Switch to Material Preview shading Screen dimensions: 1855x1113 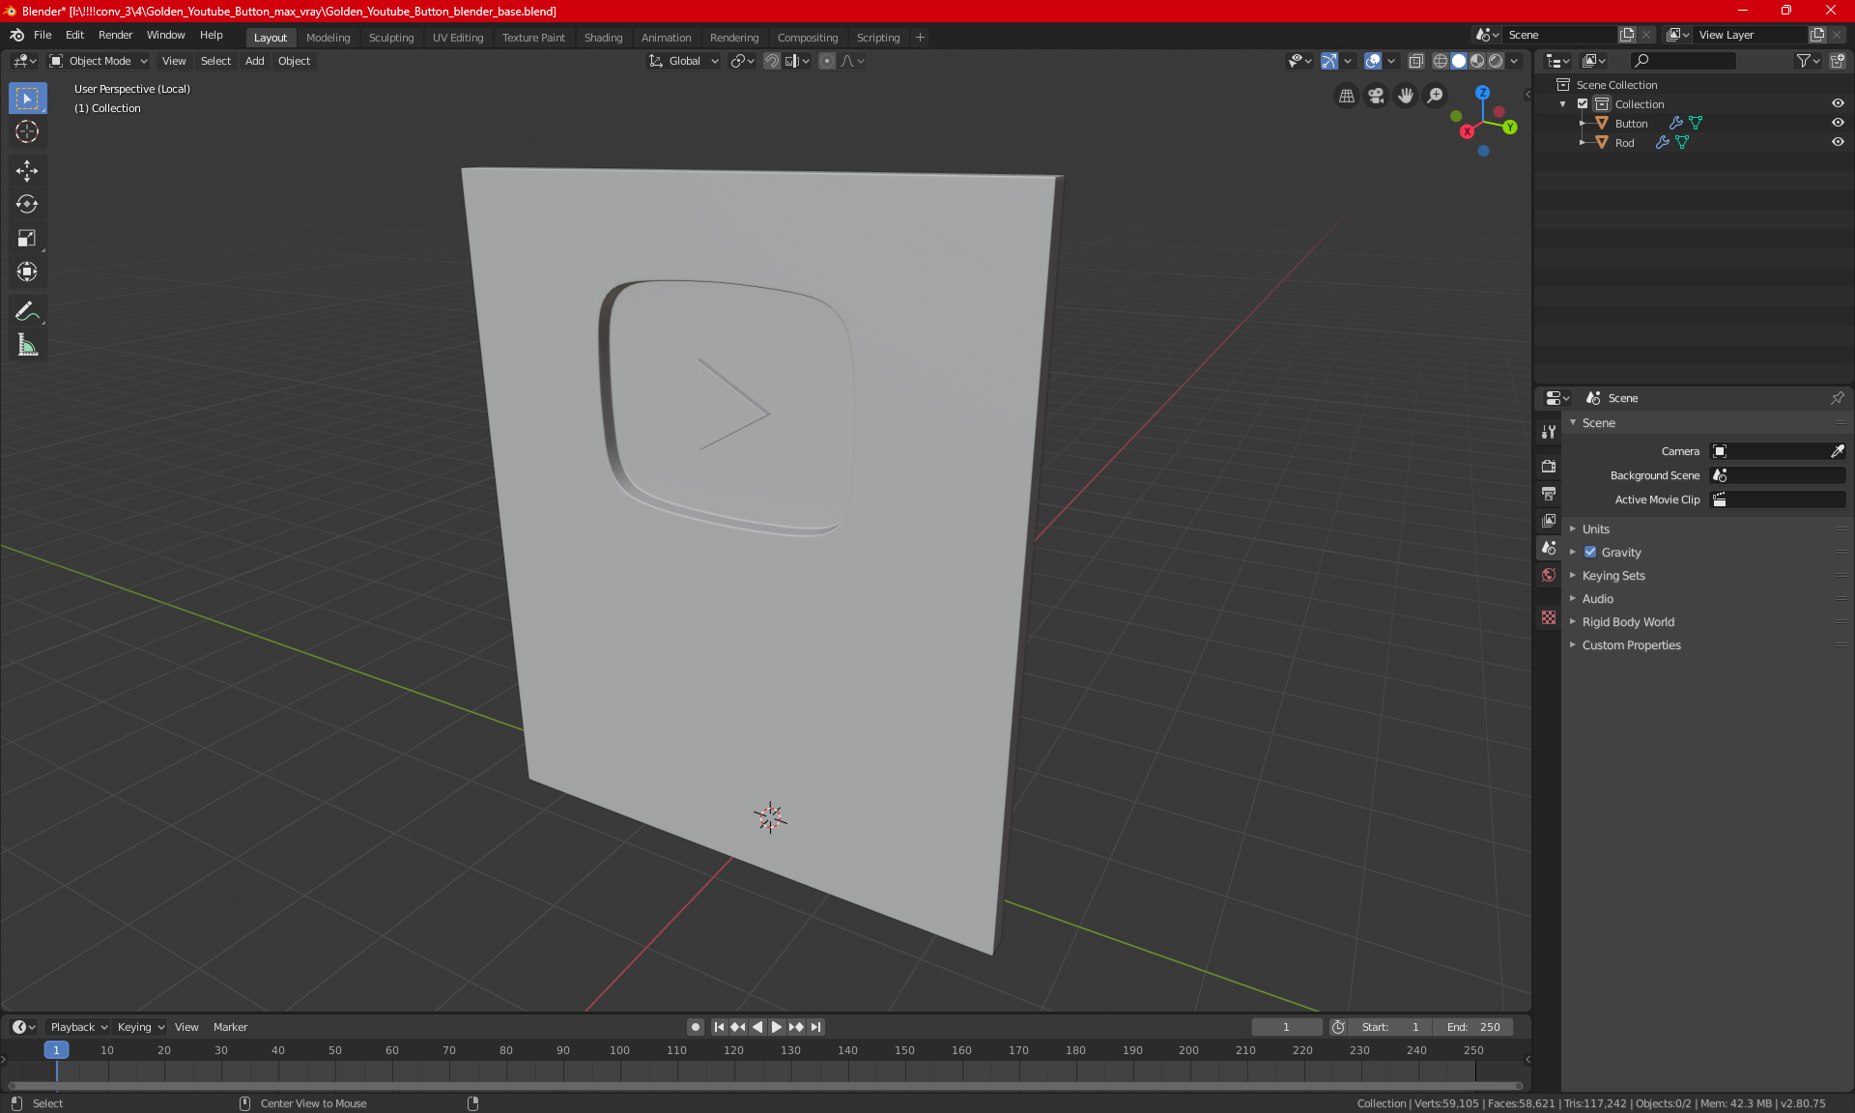point(1477,61)
